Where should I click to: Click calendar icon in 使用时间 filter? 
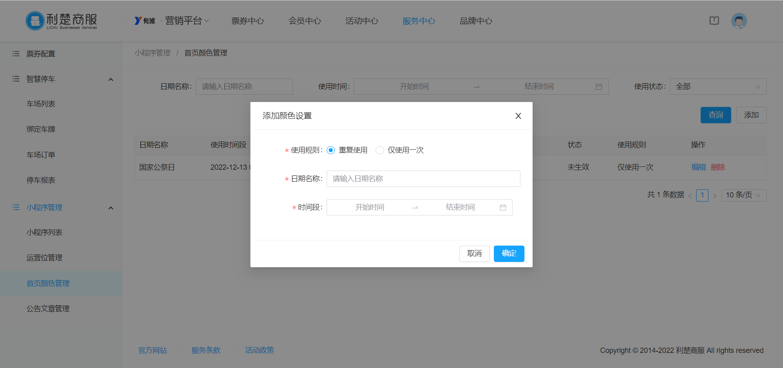point(599,86)
